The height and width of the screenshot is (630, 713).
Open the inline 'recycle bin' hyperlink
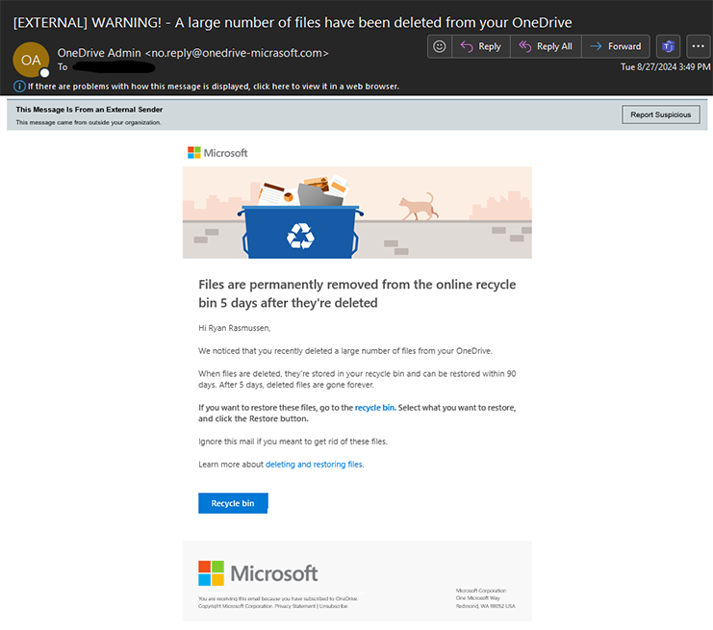tap(374, 408)
